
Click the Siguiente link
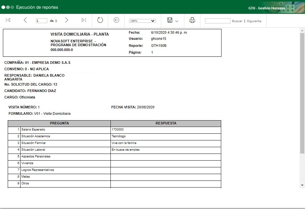point(254,21)
